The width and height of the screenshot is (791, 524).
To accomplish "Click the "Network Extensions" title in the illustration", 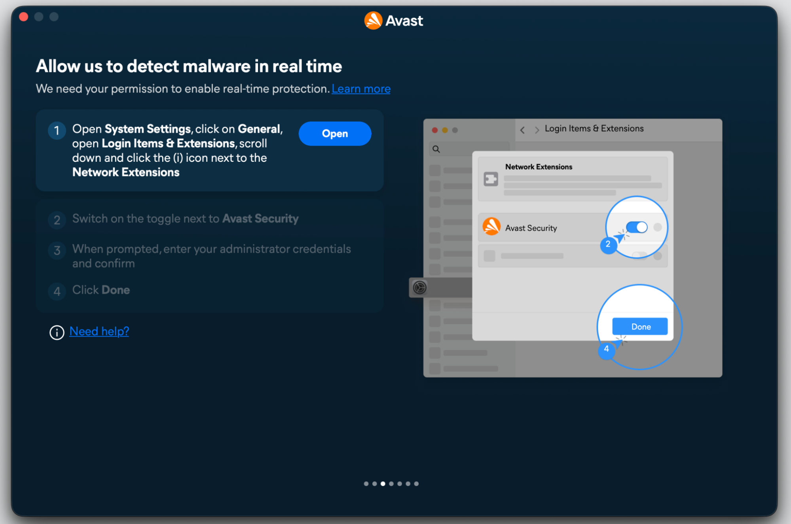I will (x=539, y=167).
